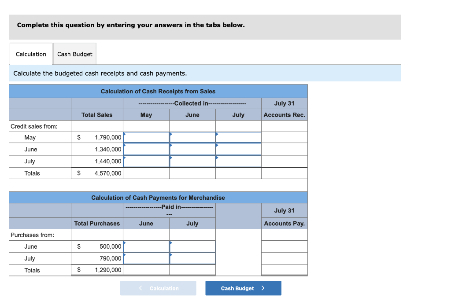
Task: Select July sales collected in May cell
Action: click(146, 161)
